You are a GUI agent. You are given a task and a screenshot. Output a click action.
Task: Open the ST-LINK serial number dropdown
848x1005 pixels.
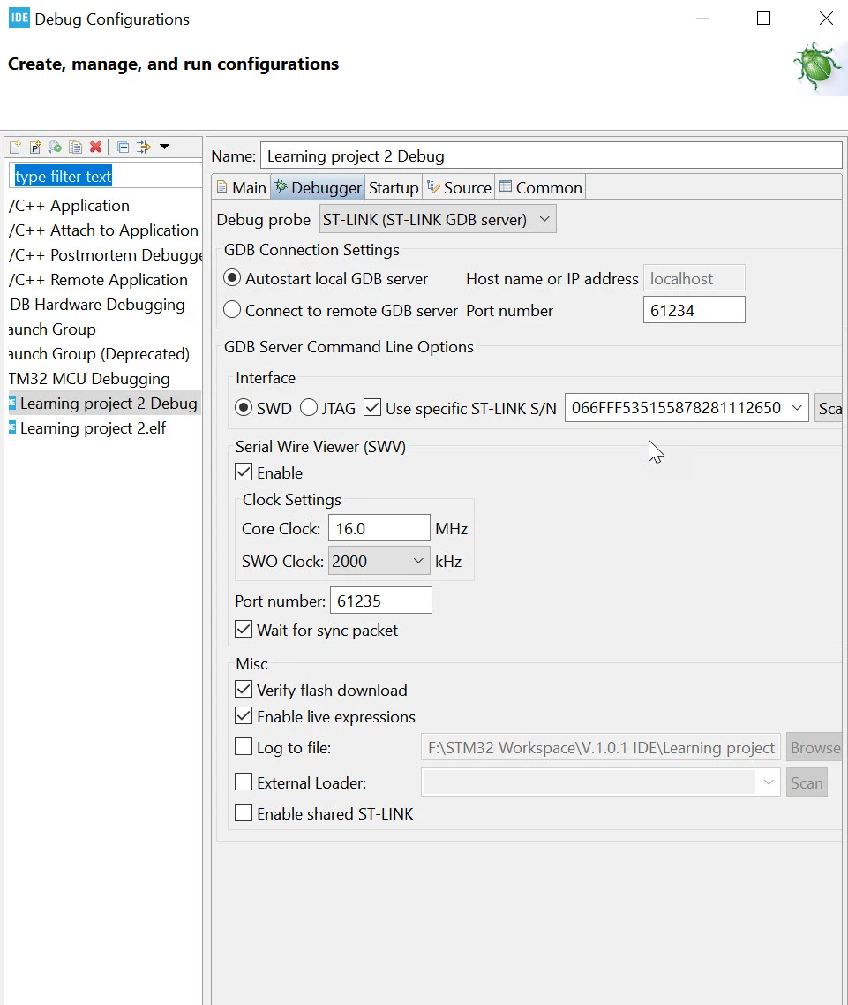pyautogui.click(x=687, y=408)
